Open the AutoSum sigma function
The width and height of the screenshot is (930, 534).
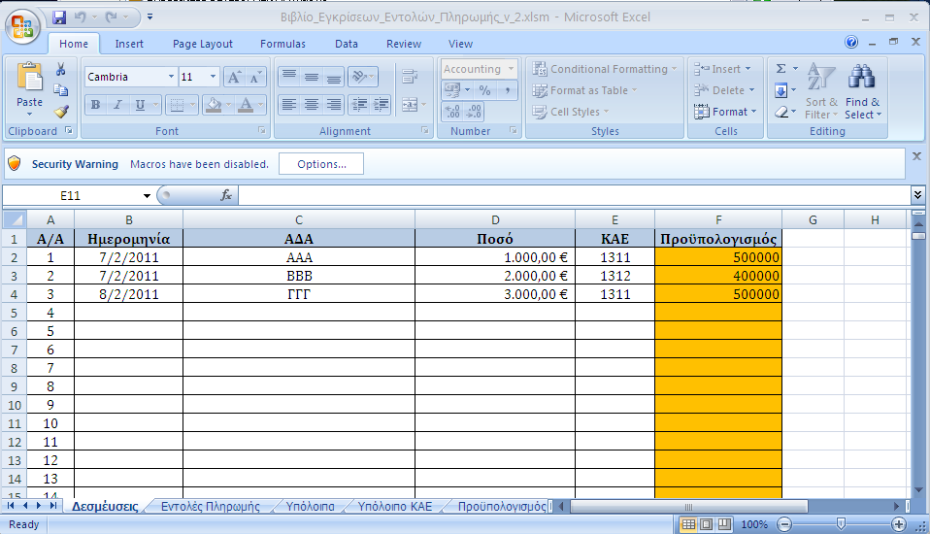[x=781, y=69]
